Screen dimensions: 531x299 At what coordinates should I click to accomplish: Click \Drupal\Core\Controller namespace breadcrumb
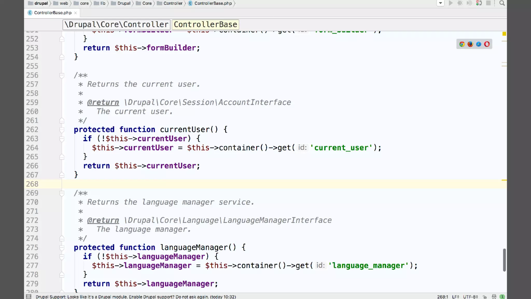116,24
